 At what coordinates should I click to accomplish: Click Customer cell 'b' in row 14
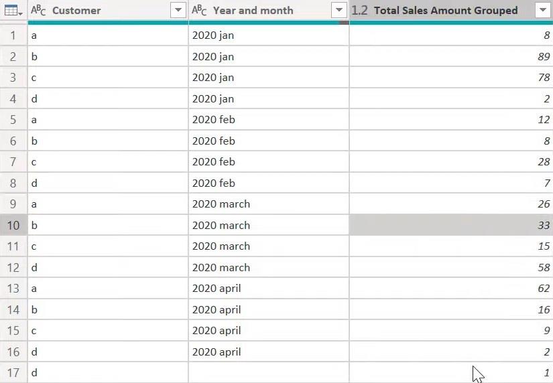click(x=108, y=310)
